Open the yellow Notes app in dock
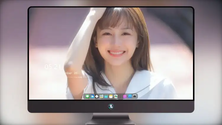Viewport: 222px width, 125px height. click(x=111, y=96)
